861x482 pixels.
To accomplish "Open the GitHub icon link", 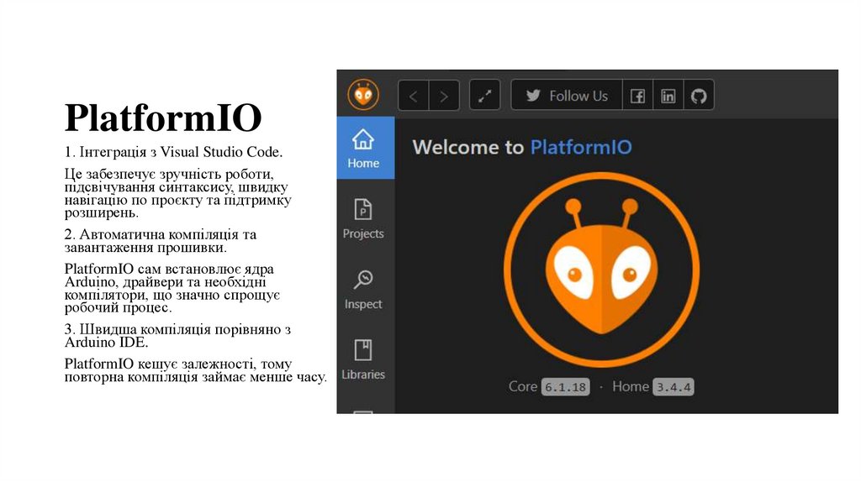I will 699,96.
